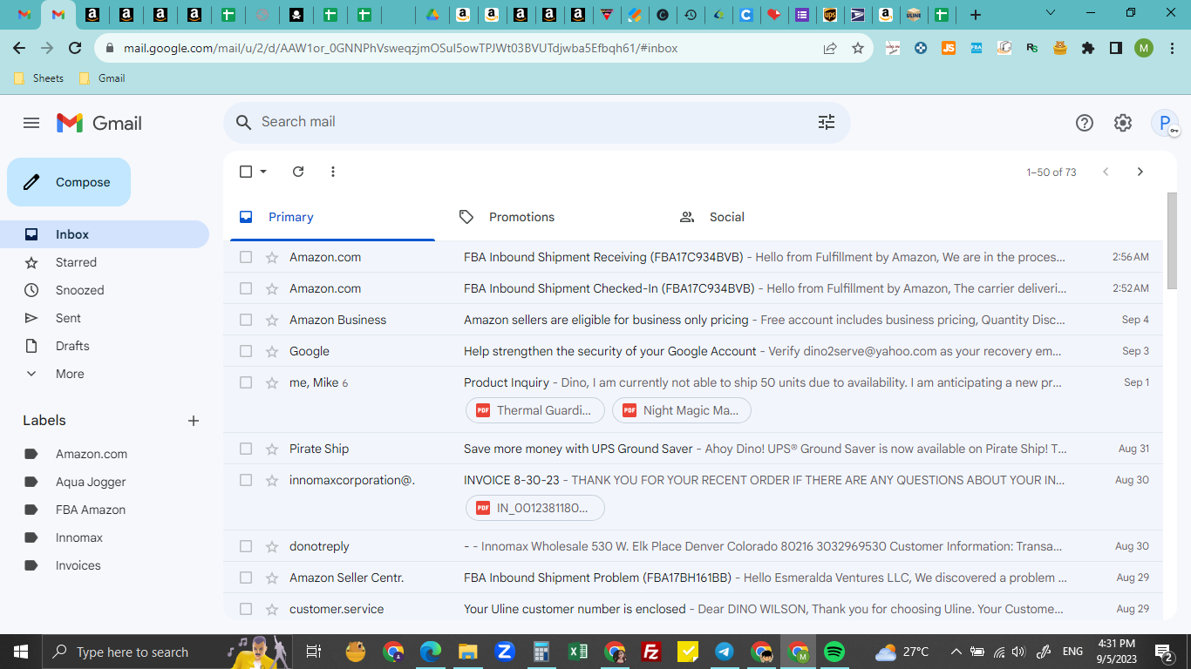The height and width of the screenshot is (669, 1191).
Task: Select the Pirate Ship email checkbox
Action: pos(246,449)
